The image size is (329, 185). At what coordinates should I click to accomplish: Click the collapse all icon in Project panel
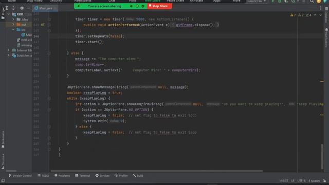coord(13,8)
